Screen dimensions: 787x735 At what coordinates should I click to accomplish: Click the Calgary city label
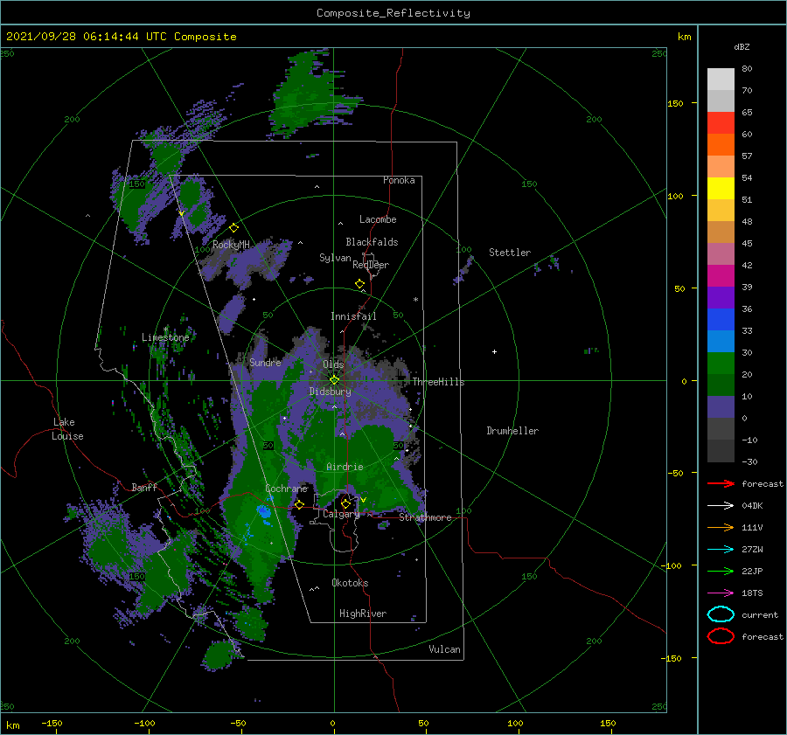tap(341, 514)
